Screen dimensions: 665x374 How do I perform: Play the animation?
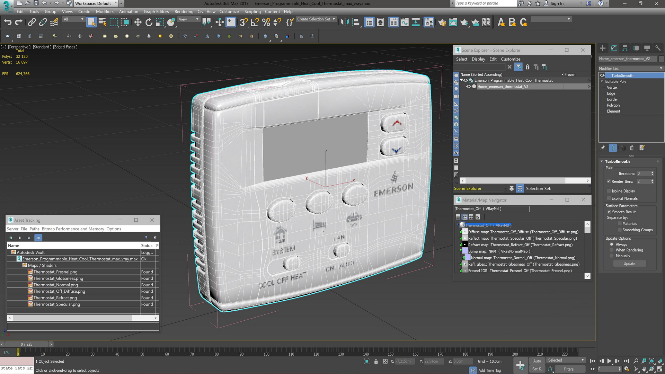tap(609, 361)
